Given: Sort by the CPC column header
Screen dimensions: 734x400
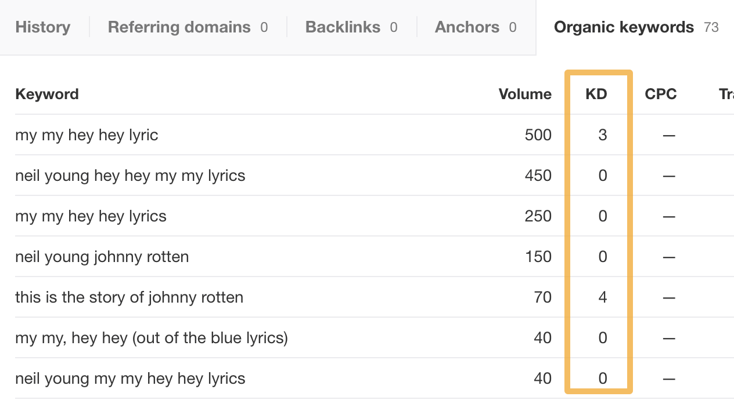Looking at the screenshot, I should (x=661, y=94).
